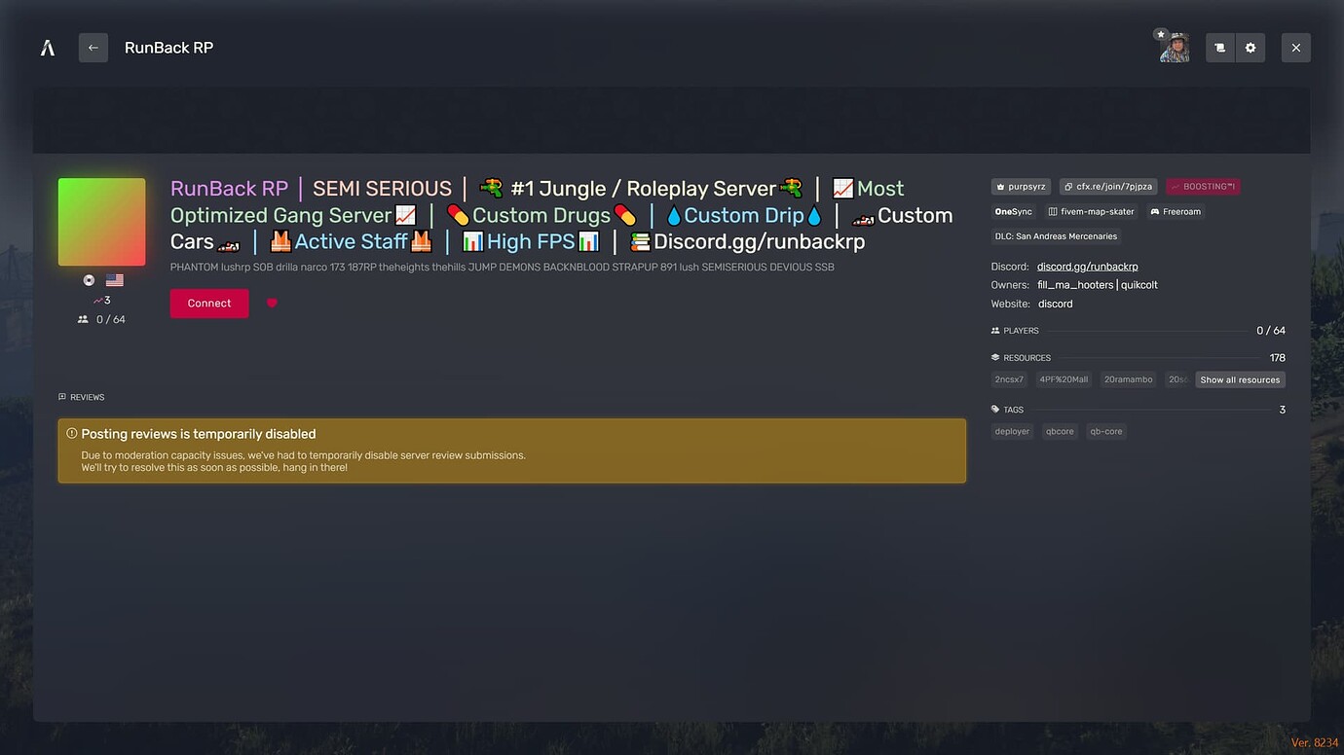
Task: Open the discord.gg/runbackrp link
Action: click(x=1087, y=266)
